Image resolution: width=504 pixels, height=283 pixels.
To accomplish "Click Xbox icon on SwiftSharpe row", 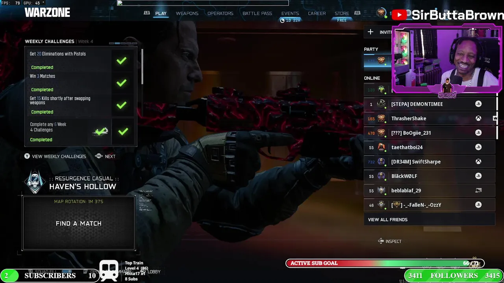I will [x=478, y=162].
